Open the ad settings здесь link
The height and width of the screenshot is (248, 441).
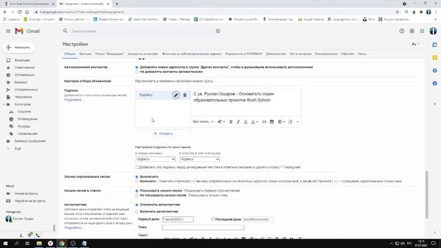pyautogui.click(x=208, y=81)
